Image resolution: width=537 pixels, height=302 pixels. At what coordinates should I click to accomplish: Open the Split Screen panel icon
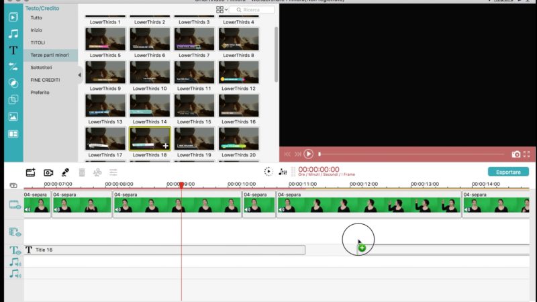click(x=13, y=134)
